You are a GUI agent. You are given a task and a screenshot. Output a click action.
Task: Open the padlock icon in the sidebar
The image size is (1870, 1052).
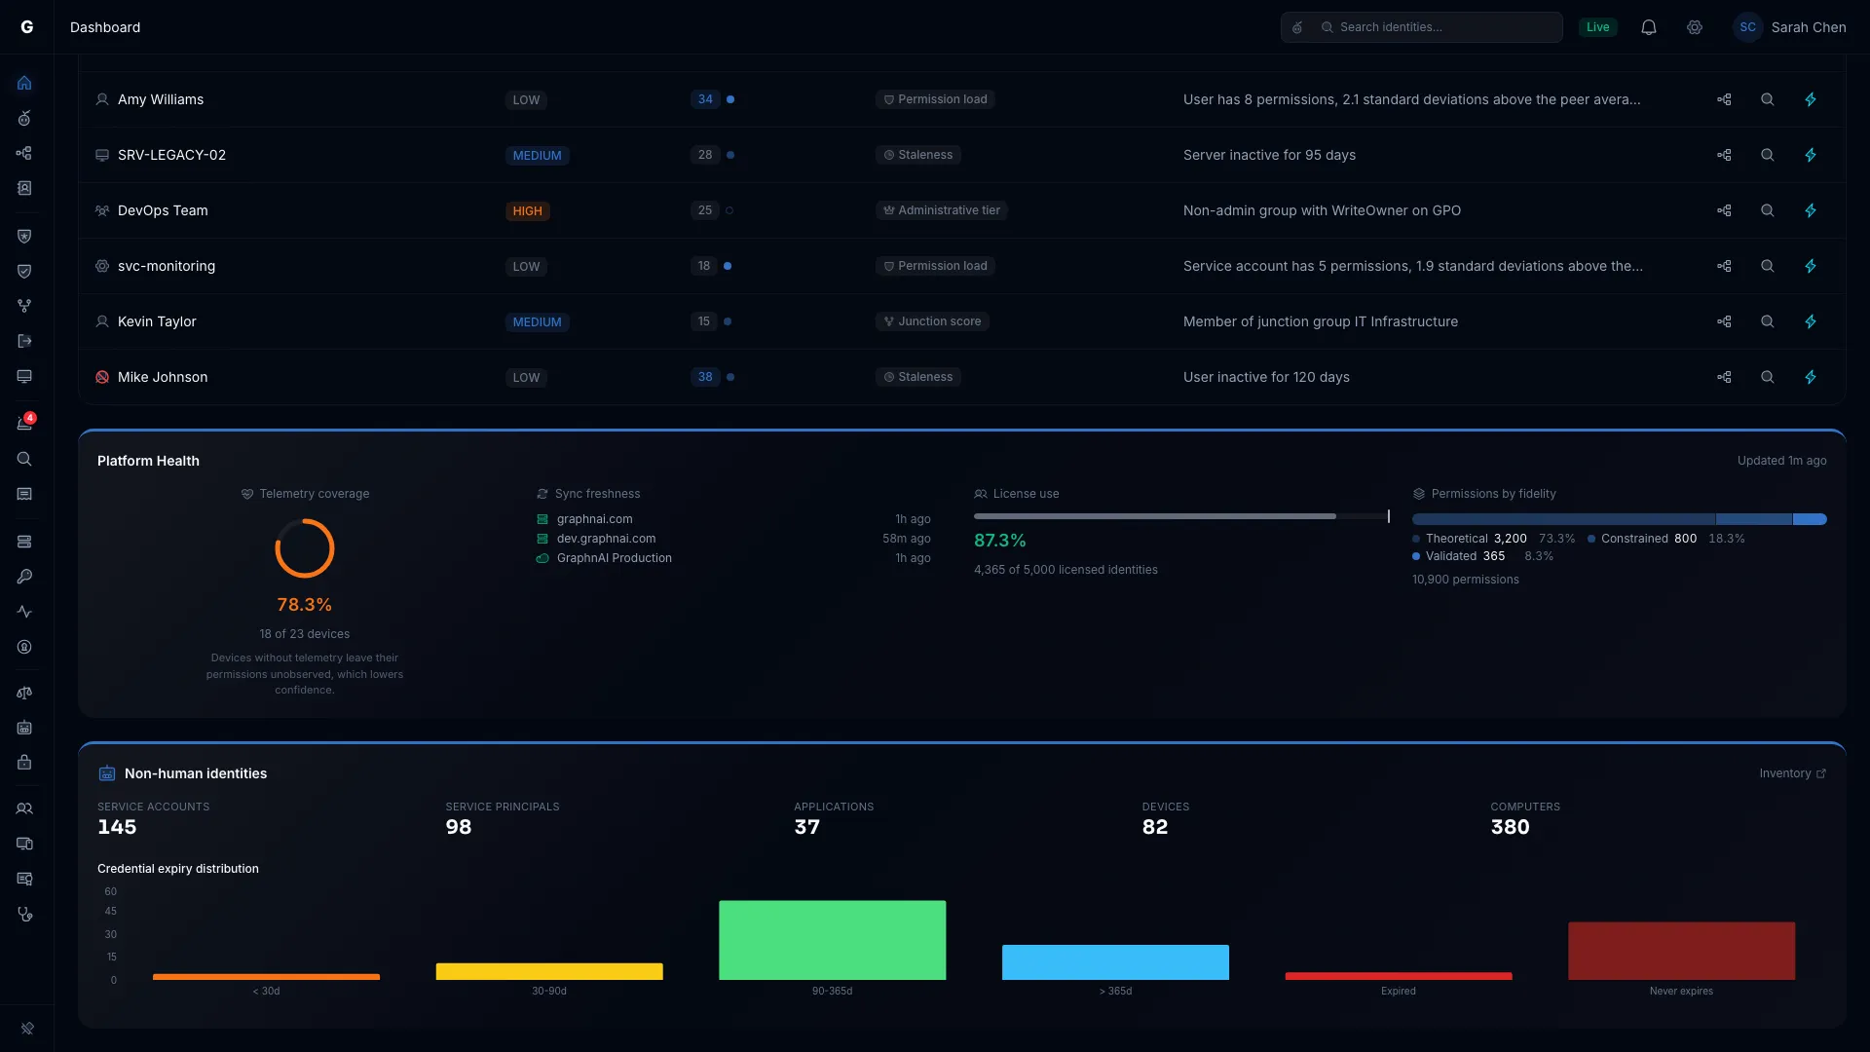[x=24, y=762]
